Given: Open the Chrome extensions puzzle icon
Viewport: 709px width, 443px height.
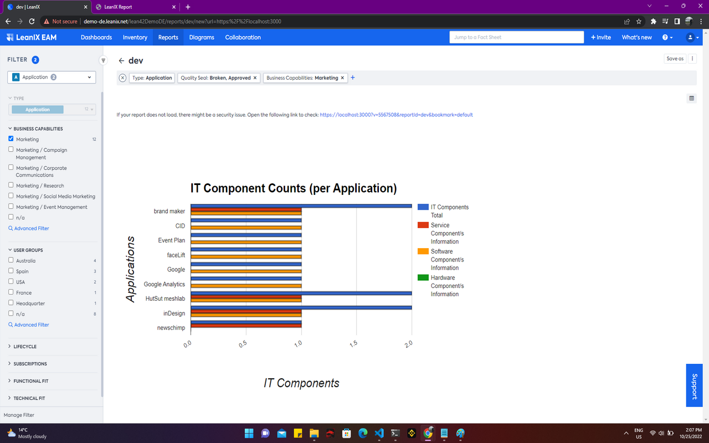Looking at the screenshot, I should point(654,22).
